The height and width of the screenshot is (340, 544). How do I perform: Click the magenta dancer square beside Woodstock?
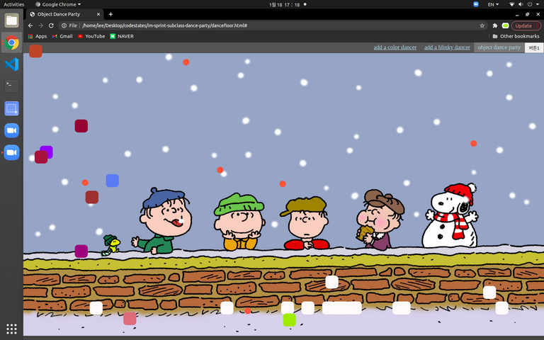(81, 251)
